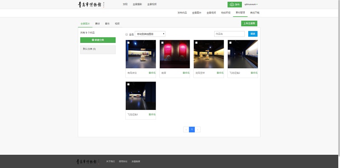This screenshot has width=340, height=168.
Task: Open the 有凤来仪 panorama thumbnail
Action: click(x=141, y=54)
